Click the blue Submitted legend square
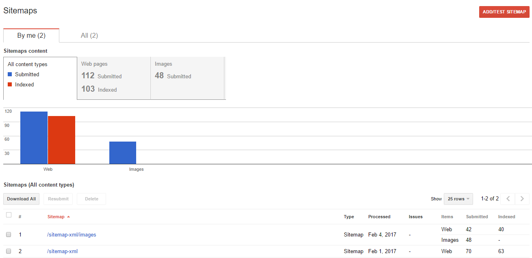 pyautogui.click(x=9, y=74)
